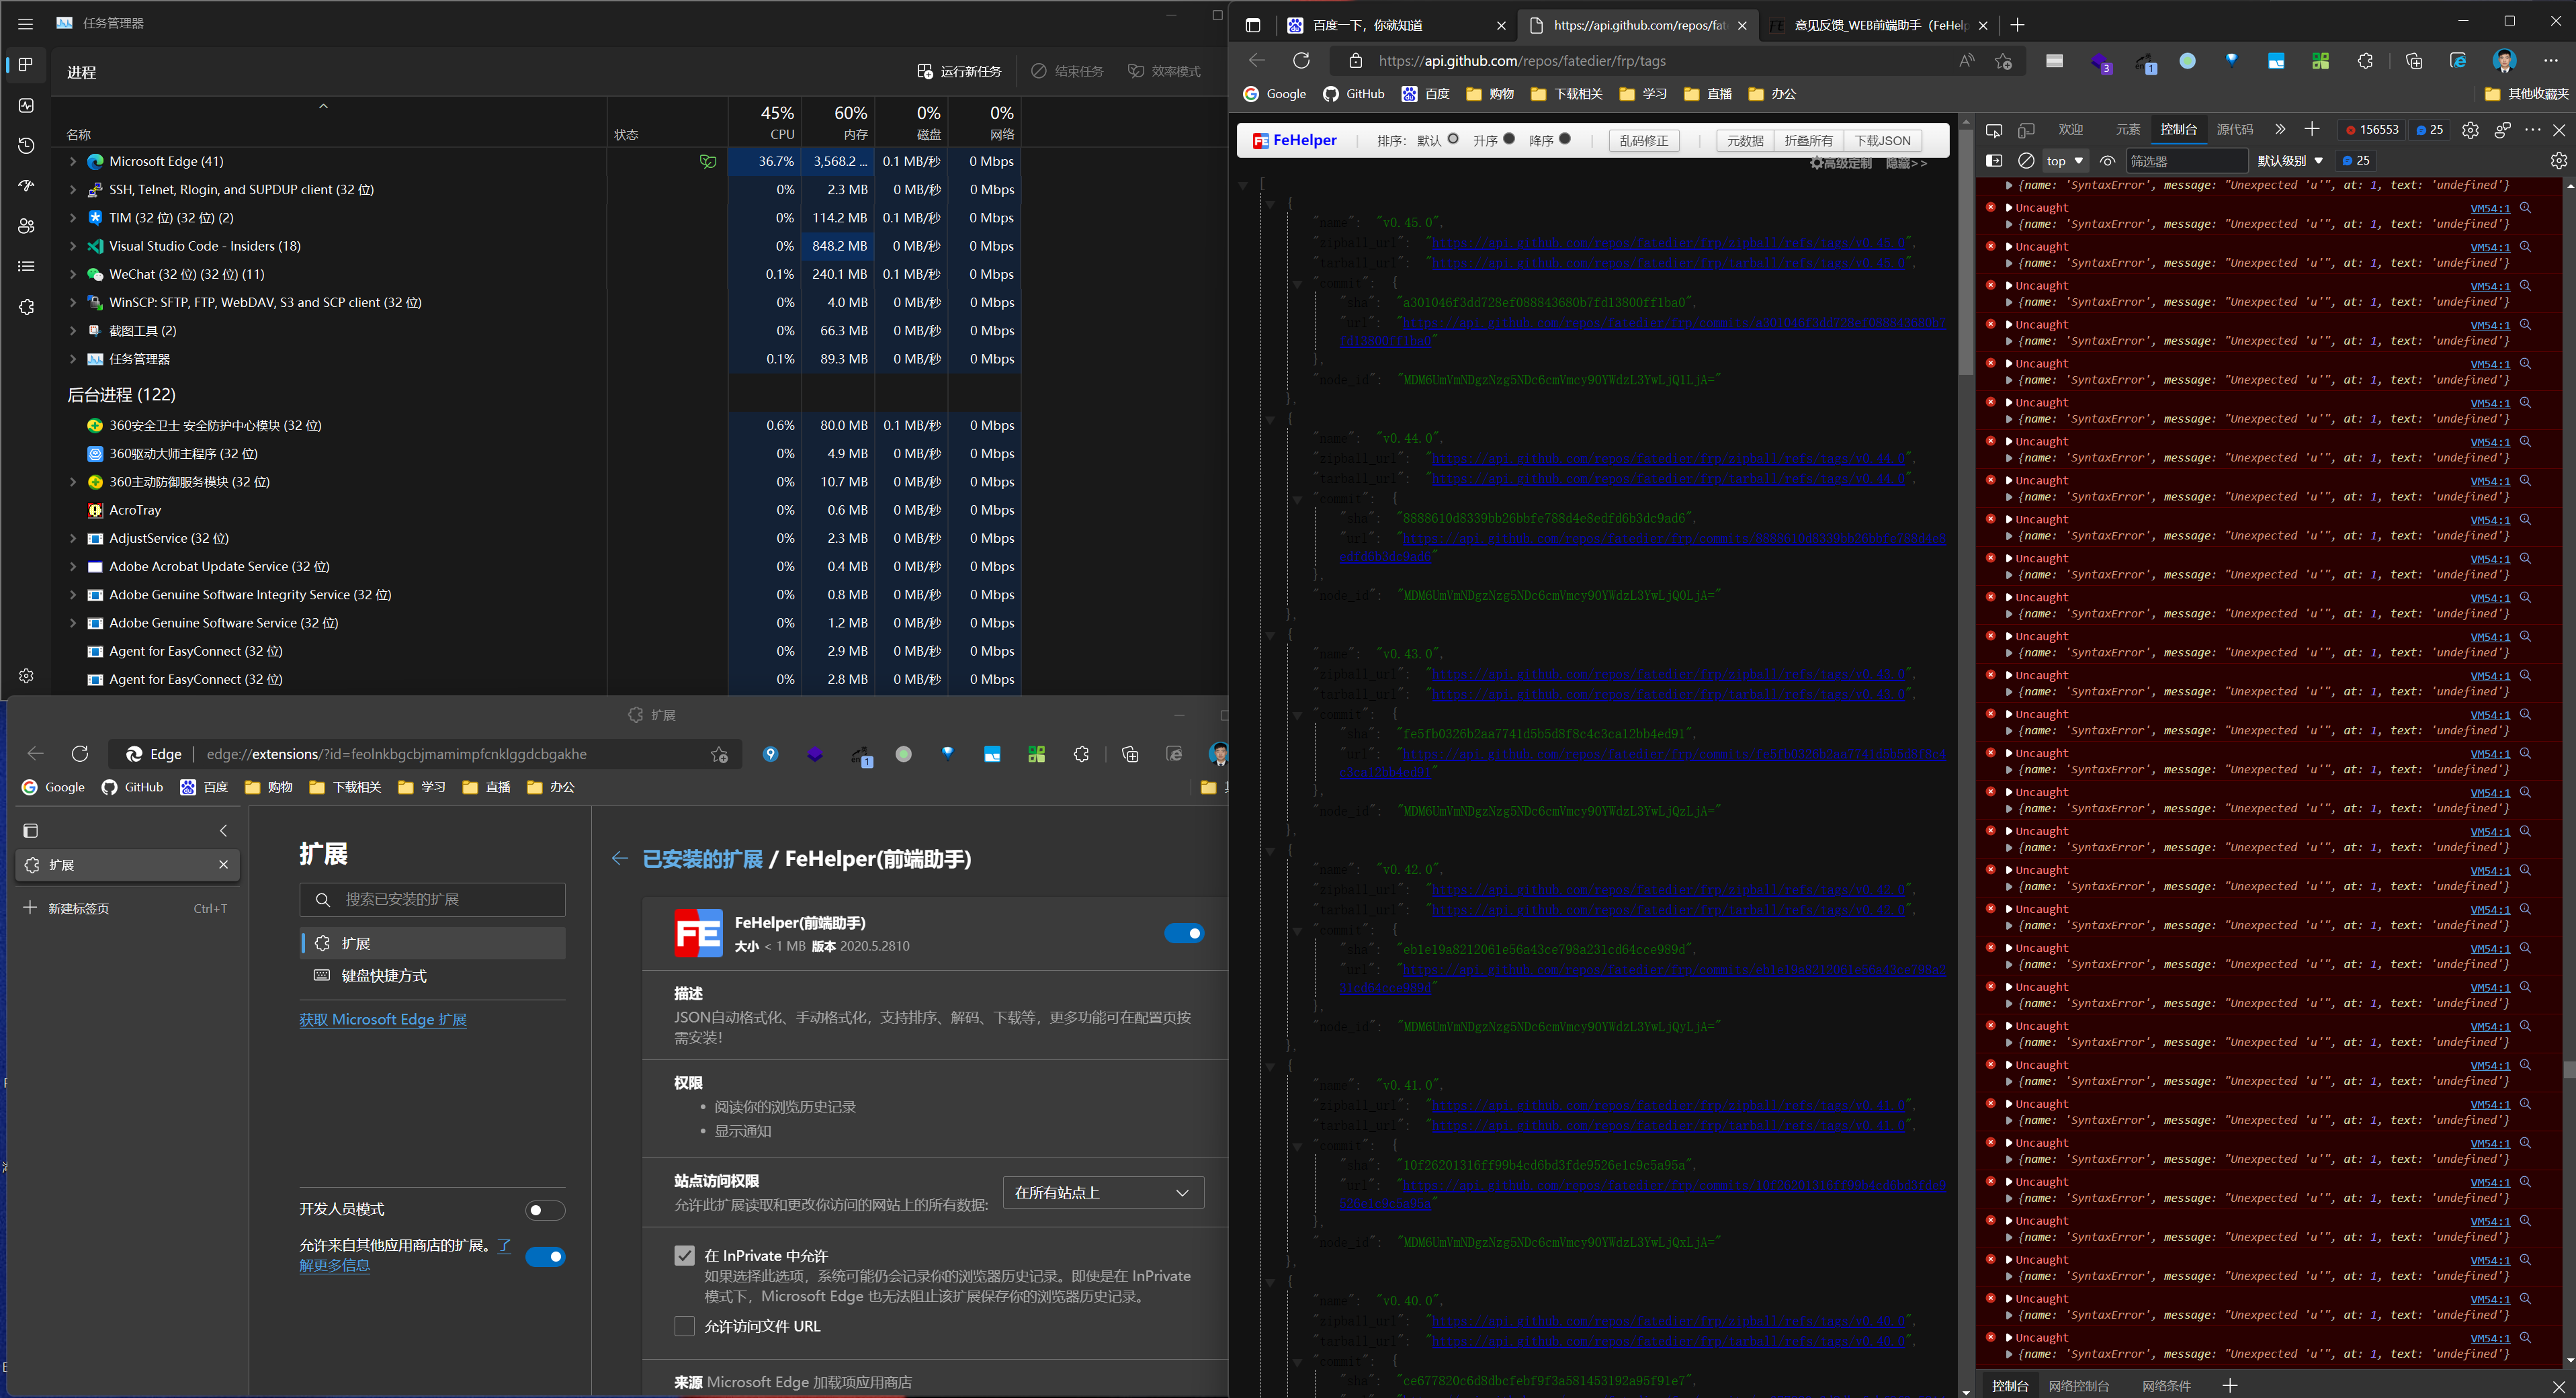The width and height of the screenshot is (2576, 1398).
Task: Open App history in Task Manager sidebar
Action: (27, 146)
